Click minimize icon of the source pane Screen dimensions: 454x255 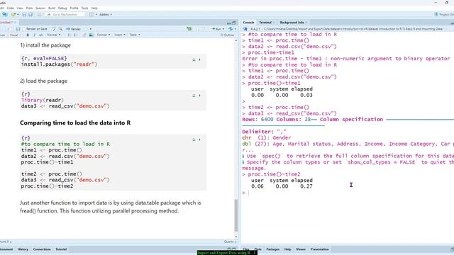pyautogui.click(x=228, y=23)
